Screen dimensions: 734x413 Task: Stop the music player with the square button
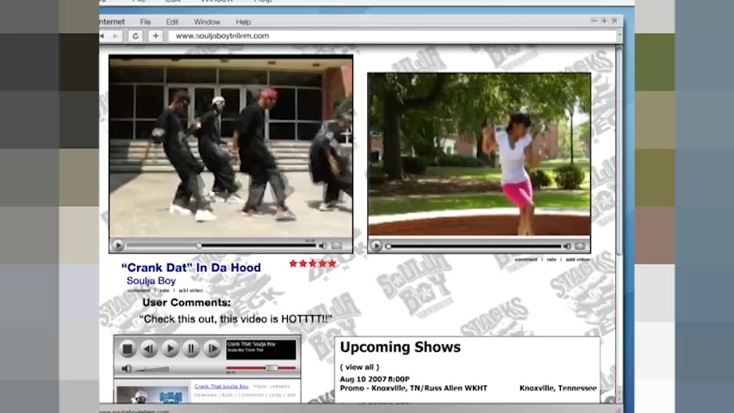(127, 348)
